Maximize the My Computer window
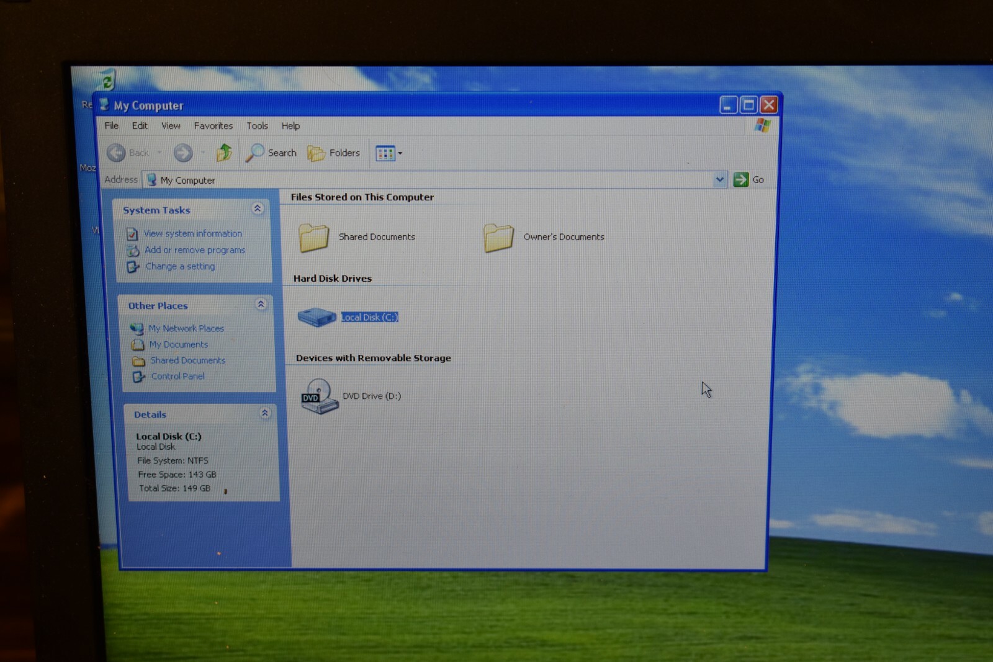993x662 pixels. tap(748, 105)
